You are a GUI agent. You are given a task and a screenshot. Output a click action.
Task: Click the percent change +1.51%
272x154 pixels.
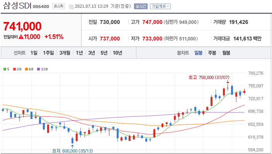pyautogui.click(x=54, y=37)
